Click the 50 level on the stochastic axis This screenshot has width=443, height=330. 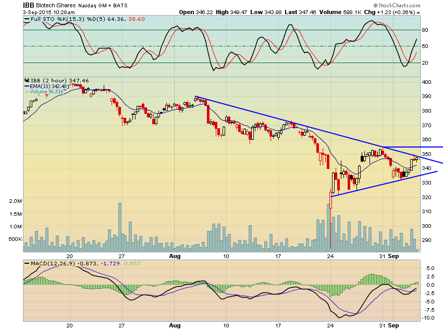click(x=425, y=46)
